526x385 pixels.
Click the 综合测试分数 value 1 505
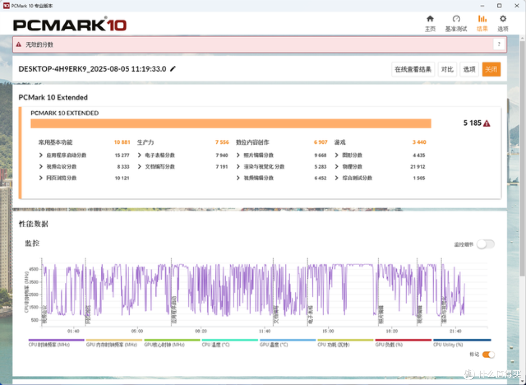click(419, 178)
